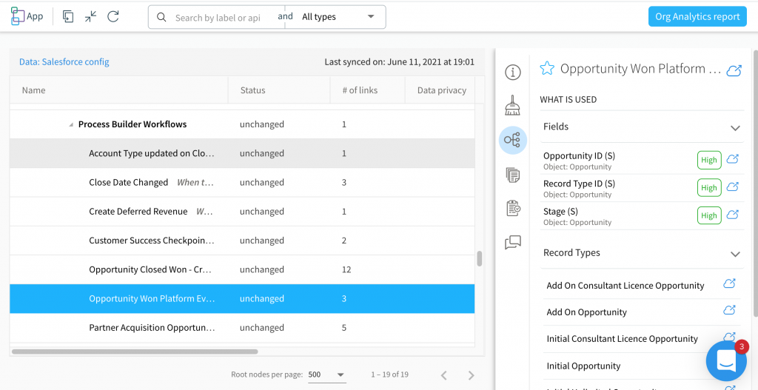Select the dependency links icon tab
This screenshot has width=758, height=390.
[512, 139]
